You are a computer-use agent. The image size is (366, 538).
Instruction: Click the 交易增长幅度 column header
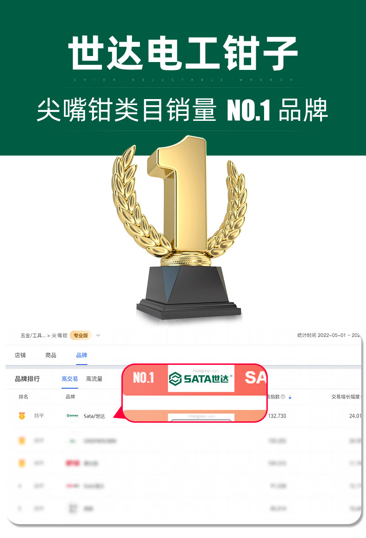(x=346, y=397)
